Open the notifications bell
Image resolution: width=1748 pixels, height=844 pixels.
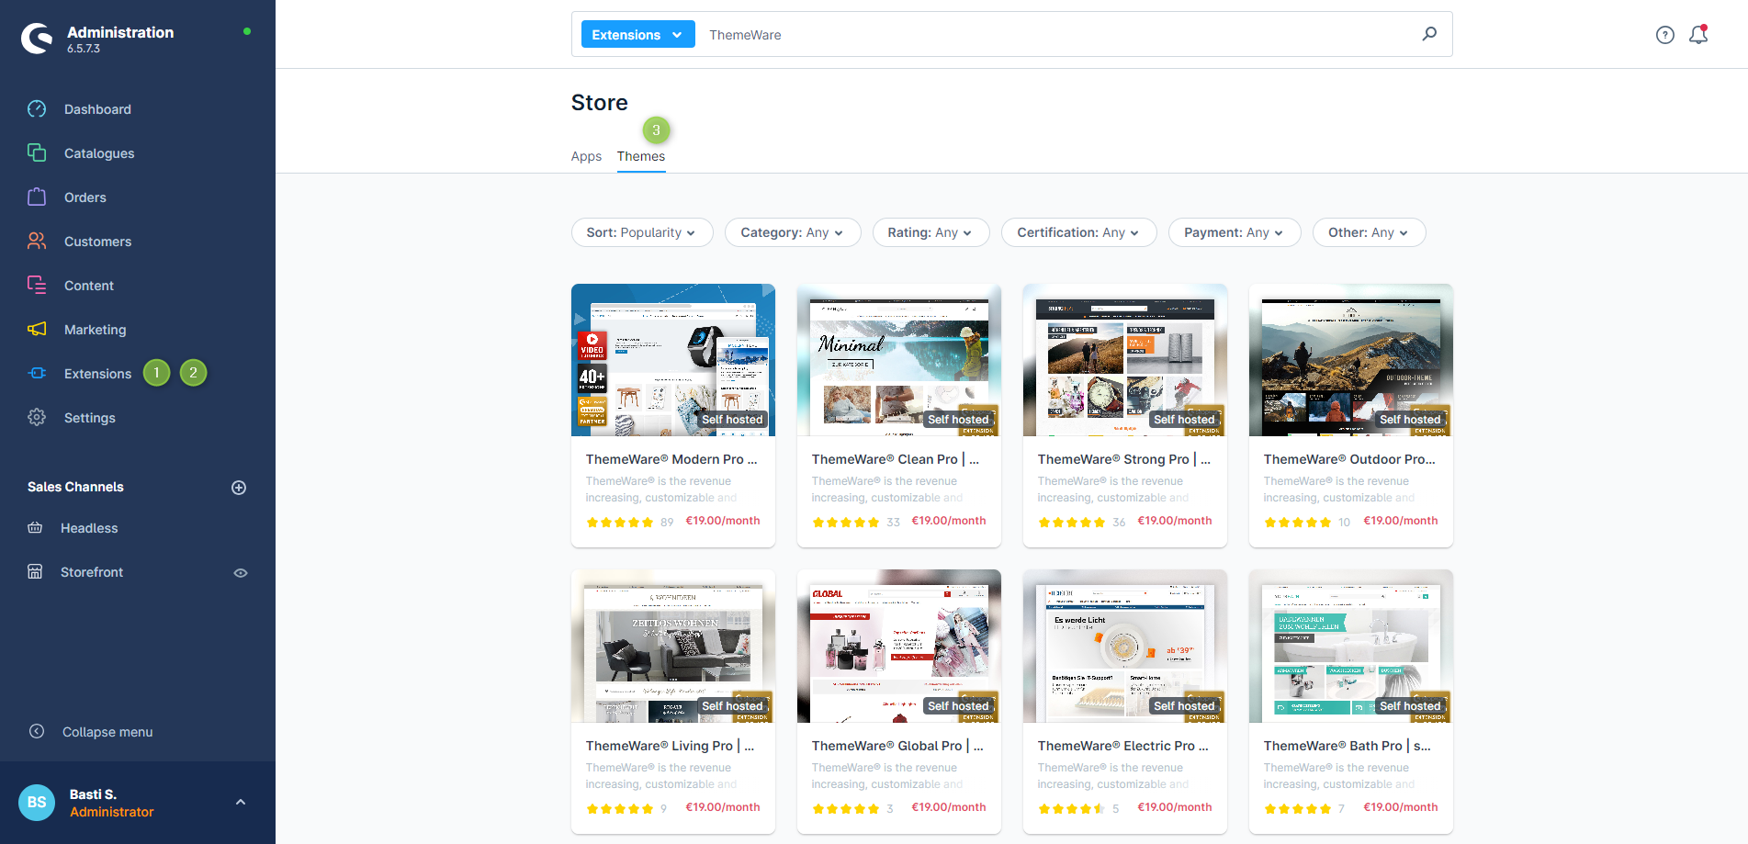point(1698,35)
